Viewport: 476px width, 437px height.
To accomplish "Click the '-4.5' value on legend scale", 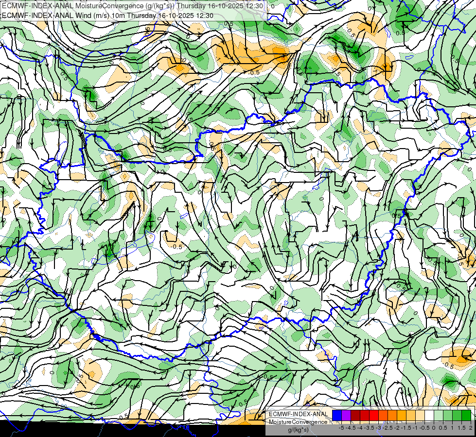I will 351,428.
